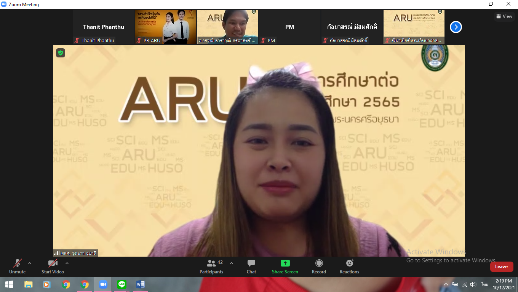This screenshot has height=292, width=518.
Task: Open video options arrow beside Start Video
Action: (x=67, y=263)
